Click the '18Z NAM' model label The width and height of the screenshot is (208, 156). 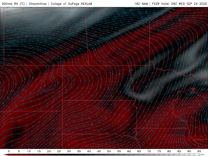tap(141, 4)
